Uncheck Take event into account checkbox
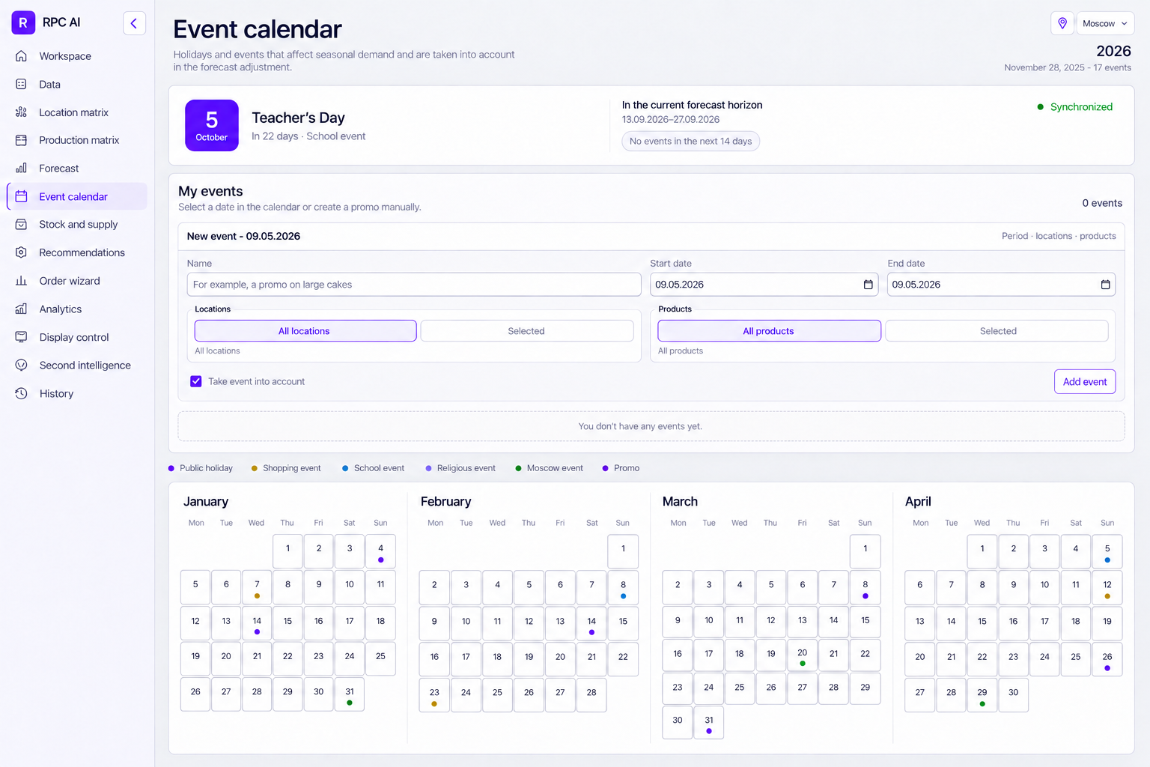The width and height of the screenshot is (1150, 767). point(196,381)
